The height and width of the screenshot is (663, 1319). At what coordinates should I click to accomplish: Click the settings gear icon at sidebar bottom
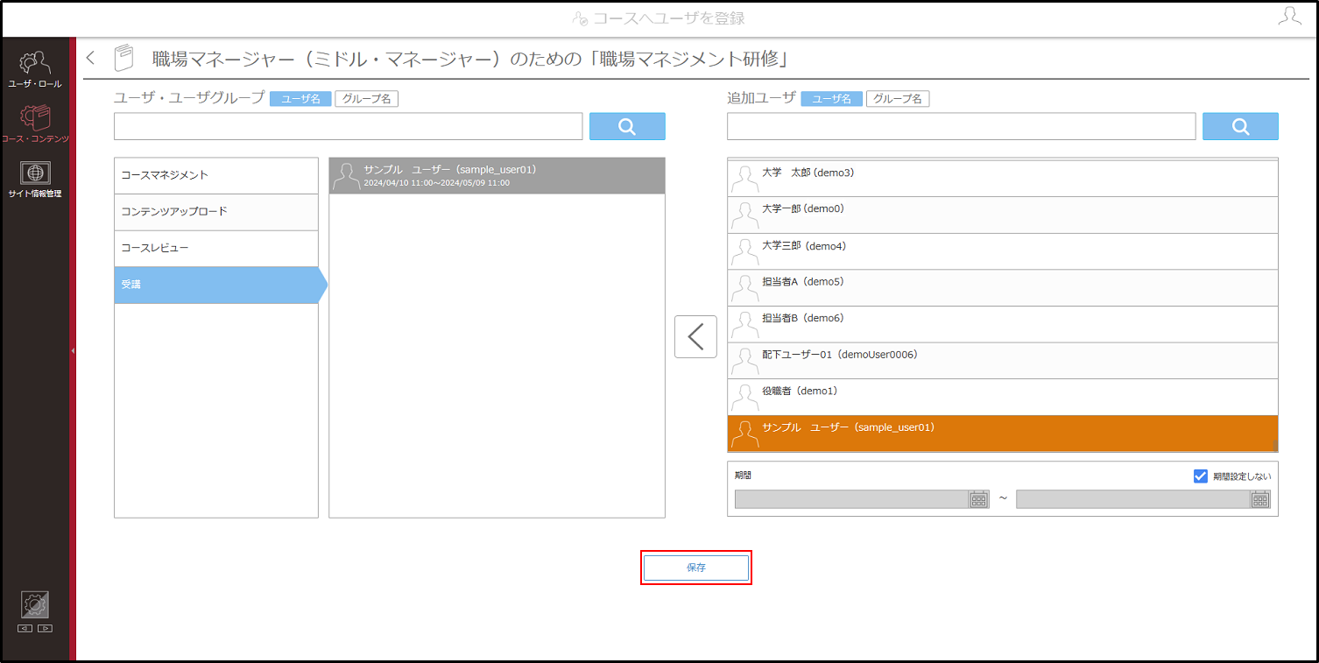tap(35, 605)
